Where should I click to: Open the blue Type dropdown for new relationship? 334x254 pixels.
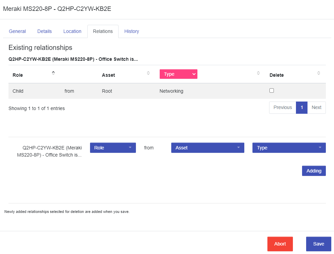click(289, 148)
